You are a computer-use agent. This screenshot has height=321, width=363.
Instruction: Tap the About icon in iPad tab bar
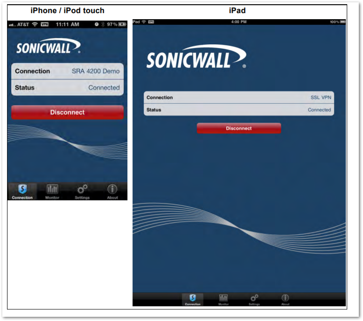(x=285, y=298)
